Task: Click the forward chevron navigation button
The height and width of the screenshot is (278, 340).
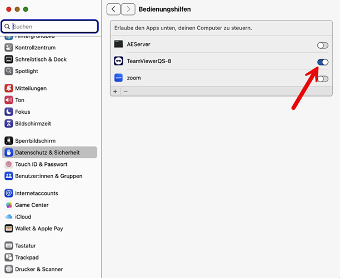Action: 128,9
